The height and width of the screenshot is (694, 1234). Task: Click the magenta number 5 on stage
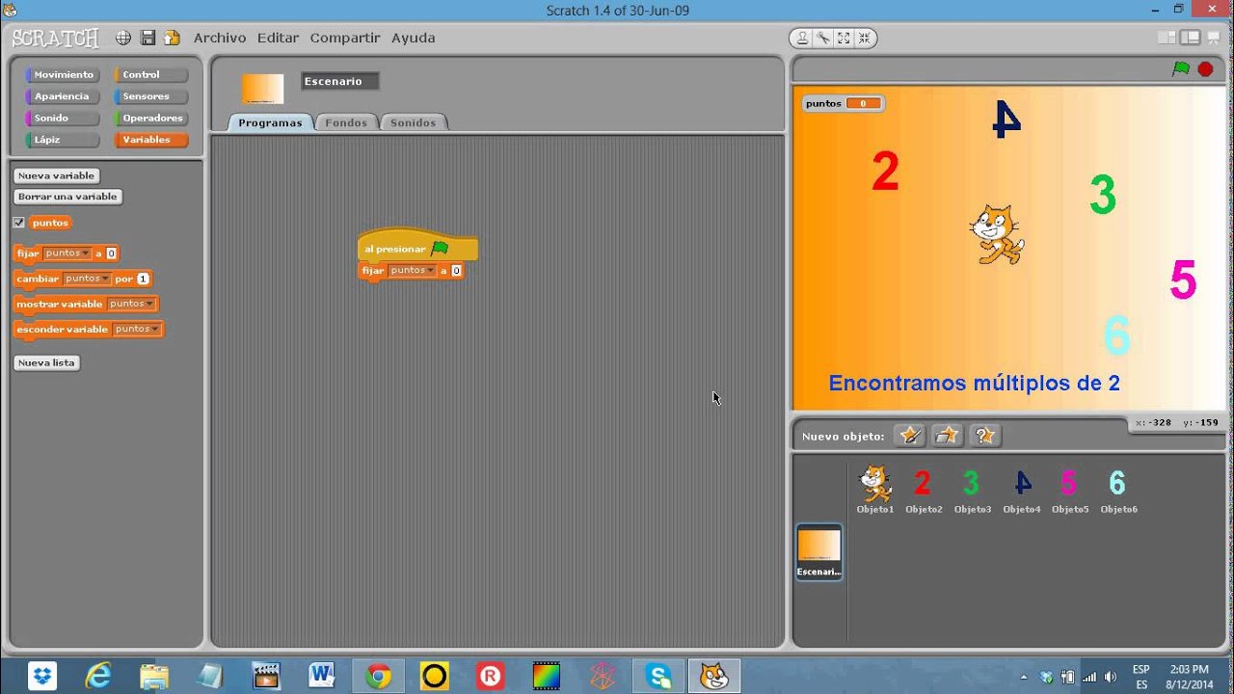click(1183, 280)
